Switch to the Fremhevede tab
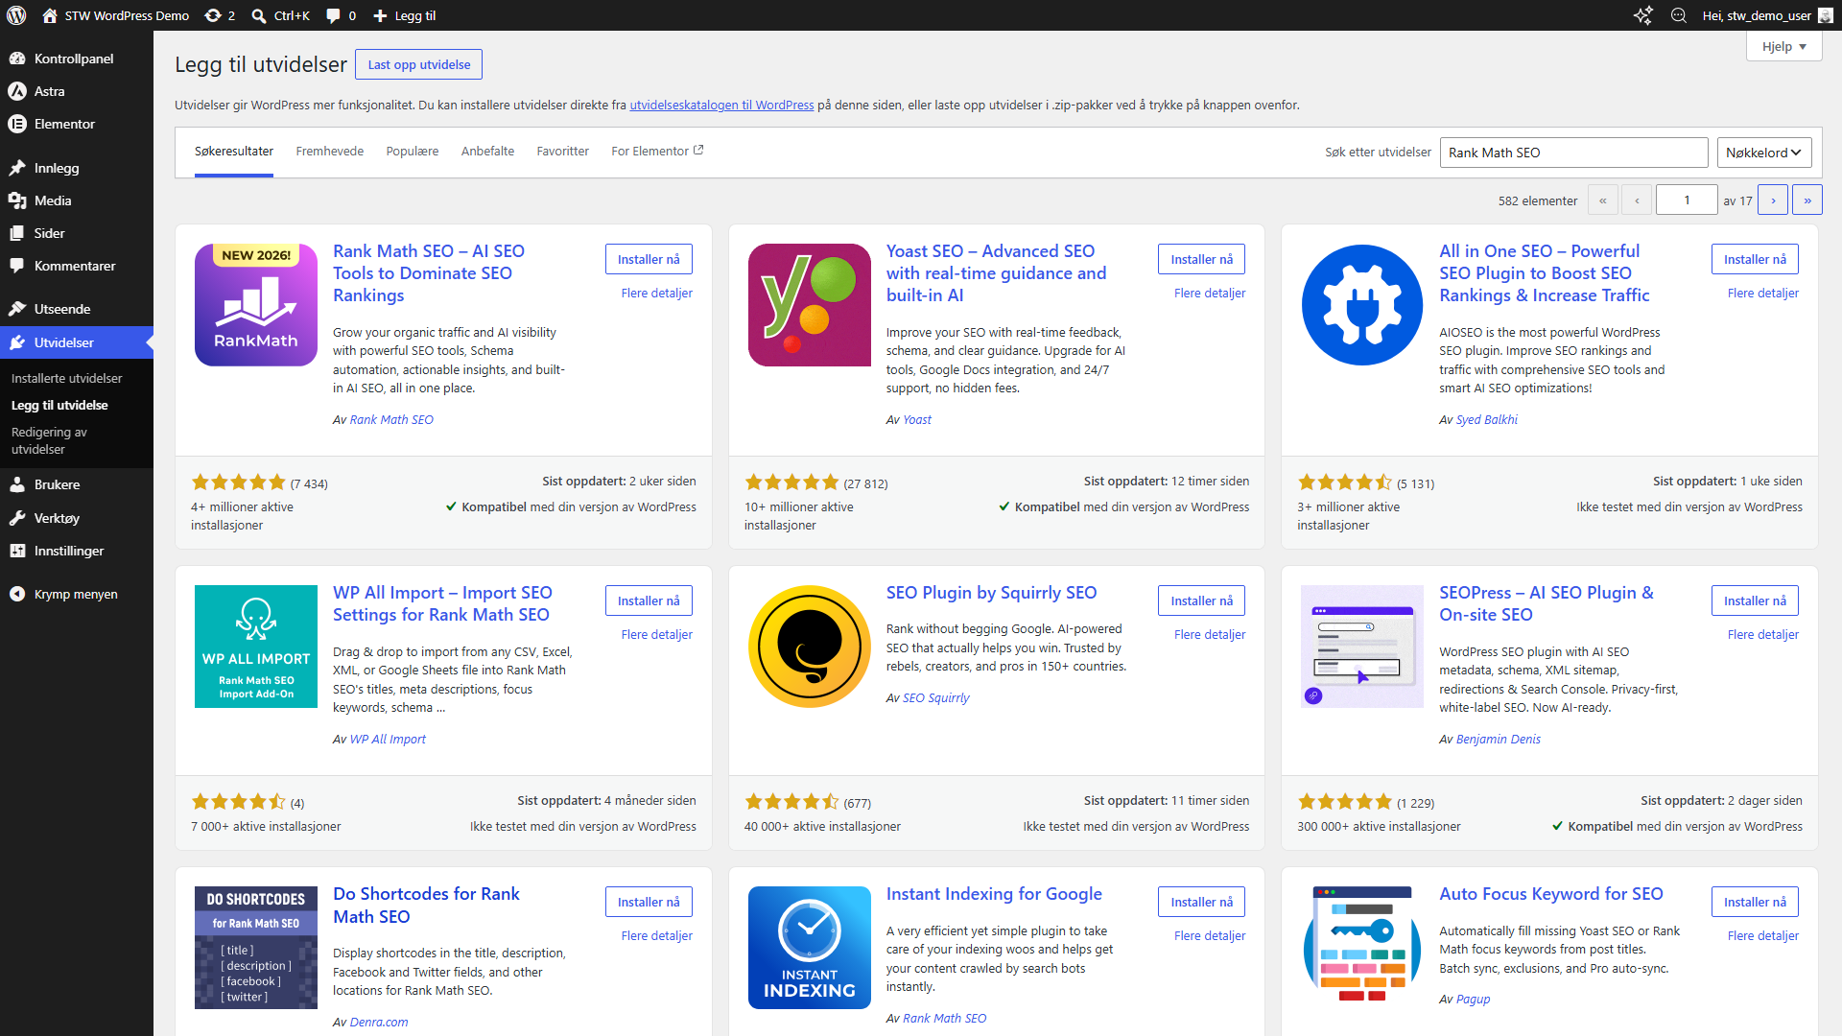 click(x=330, y=152)
